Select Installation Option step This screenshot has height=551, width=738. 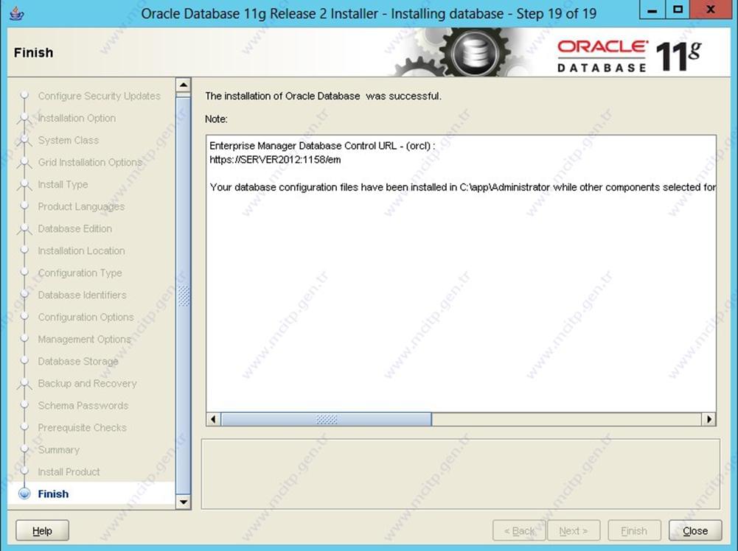tap(76, 118)
